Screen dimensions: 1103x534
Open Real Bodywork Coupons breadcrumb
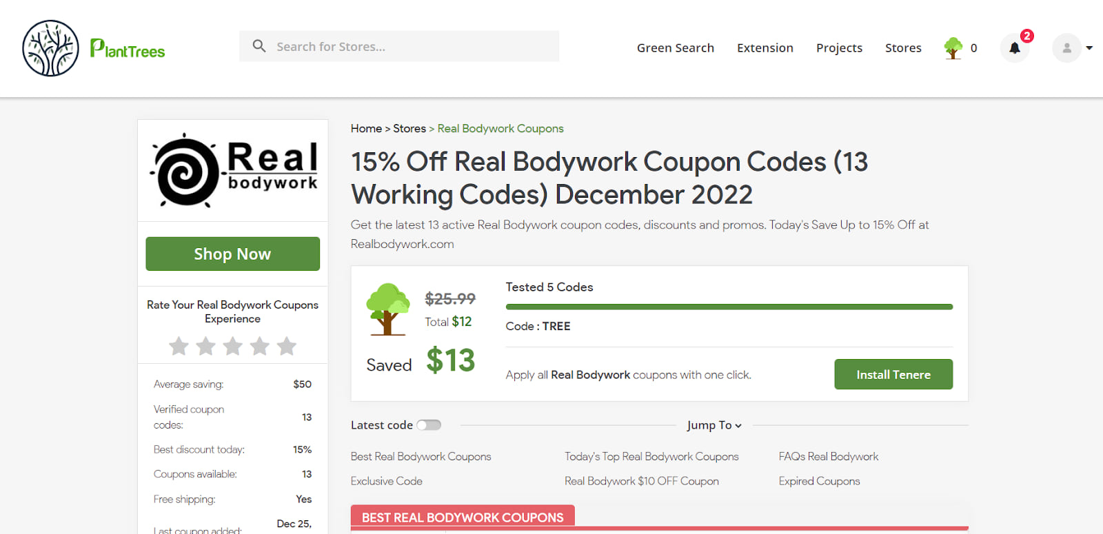[x=500, y=128]
